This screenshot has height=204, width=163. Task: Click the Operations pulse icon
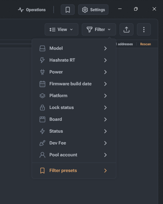click(21, 10)
